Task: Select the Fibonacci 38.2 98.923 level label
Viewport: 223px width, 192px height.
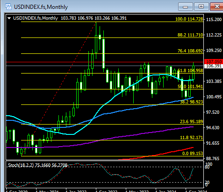Action: coord(192,102)
